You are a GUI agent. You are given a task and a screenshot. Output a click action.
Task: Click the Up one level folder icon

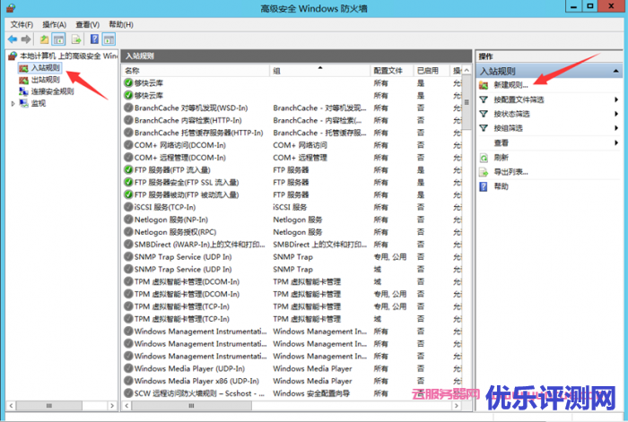[x=44, y=39]
